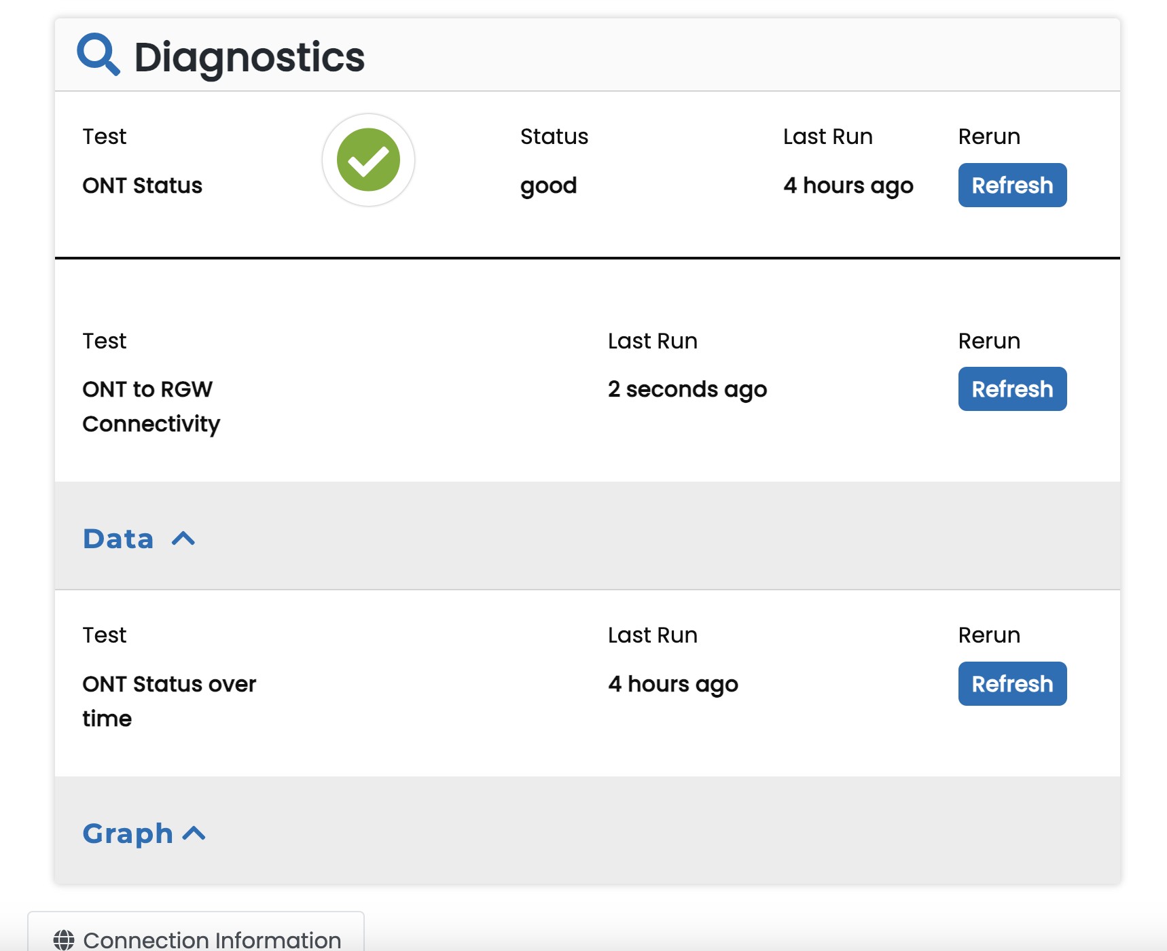Click the ONT to RGW Connectivity label

(151, 406)
